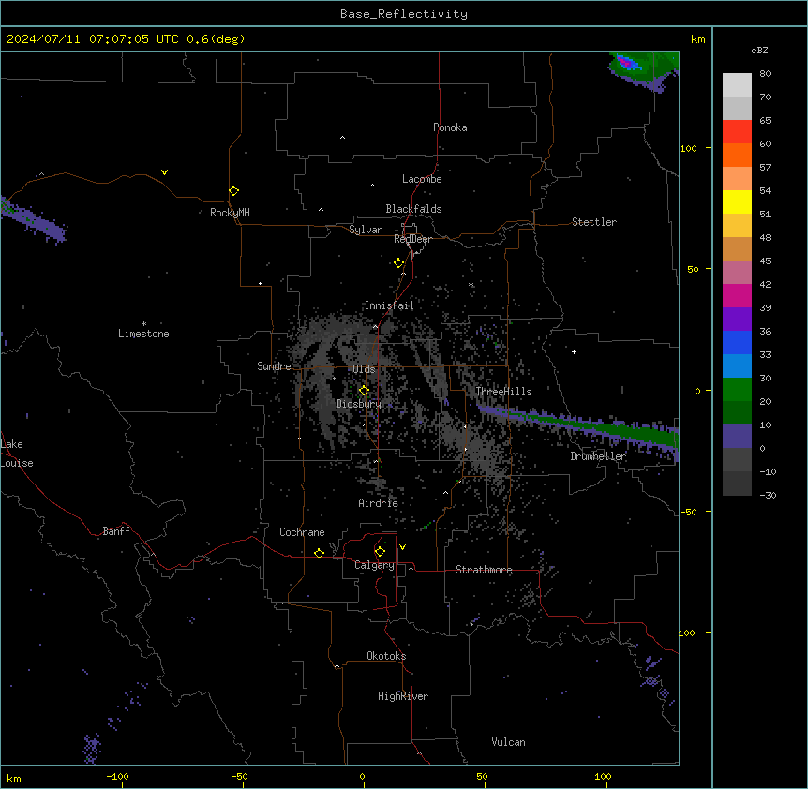Image resolution: width=808 pixels, height=789 pixels.
Task: Click the 100 tick on right axis
Action: point(688,148)
